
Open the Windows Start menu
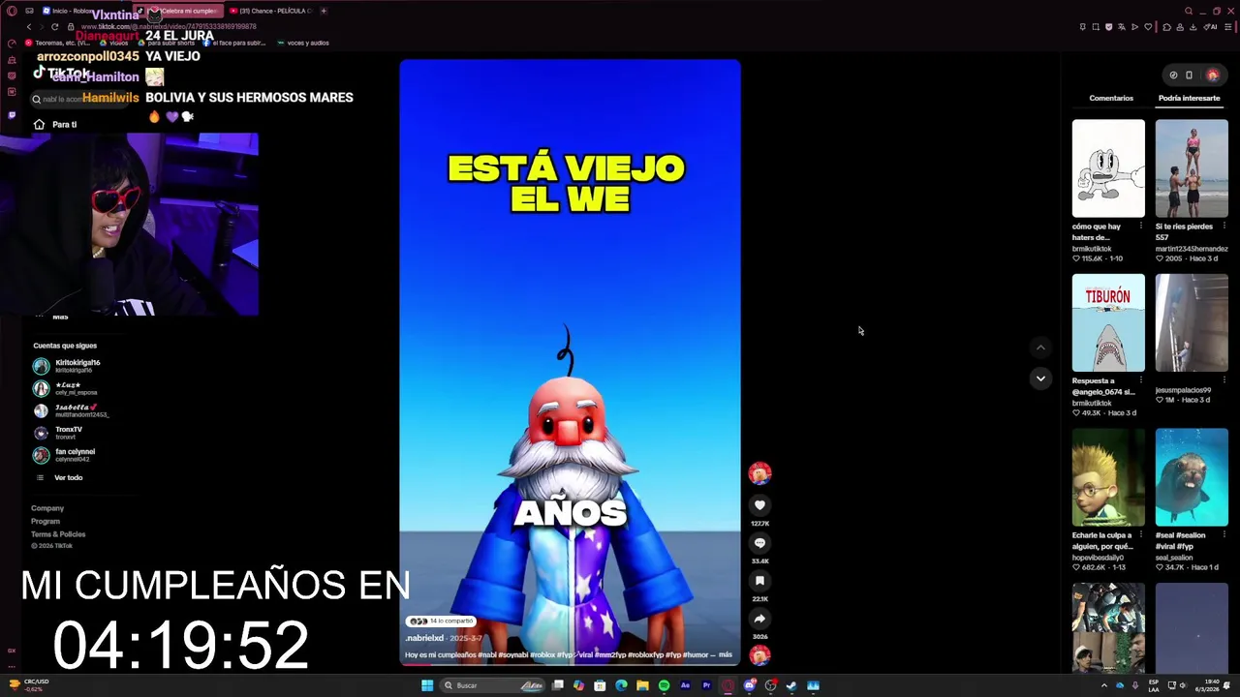(x=426, y=685)
